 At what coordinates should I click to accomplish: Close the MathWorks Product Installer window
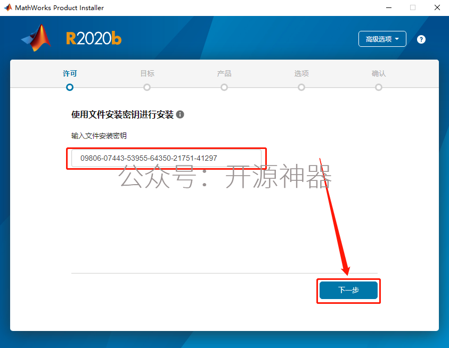[437, 8]
